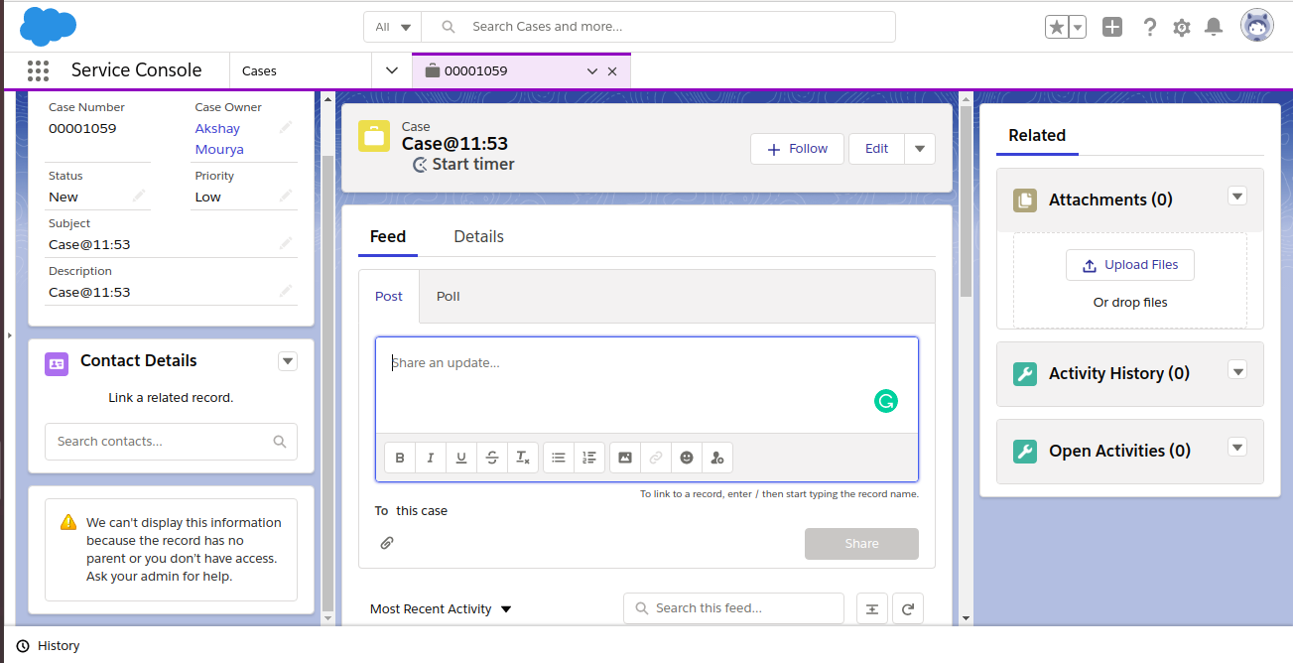Edit the Description field pencil icon
The image size is (1293, 663).
pyautogui.click(x=286, y=291)
